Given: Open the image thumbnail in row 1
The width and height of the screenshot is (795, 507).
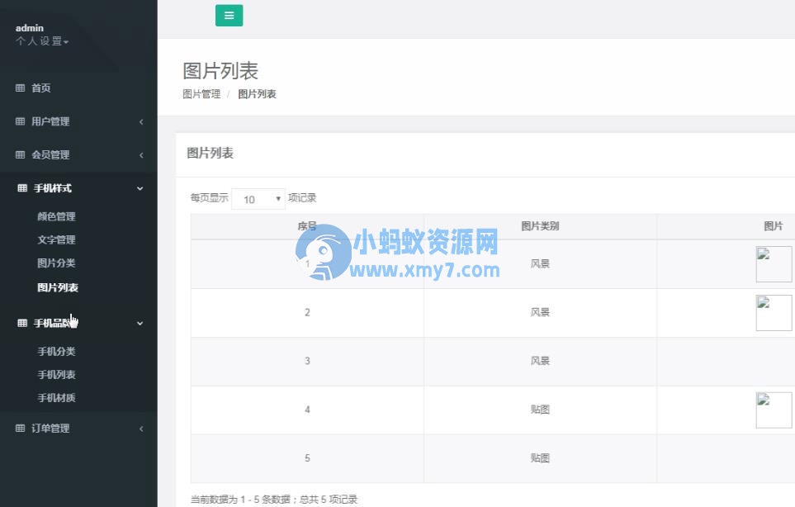Looking at the screenshot, I should 774,263.
